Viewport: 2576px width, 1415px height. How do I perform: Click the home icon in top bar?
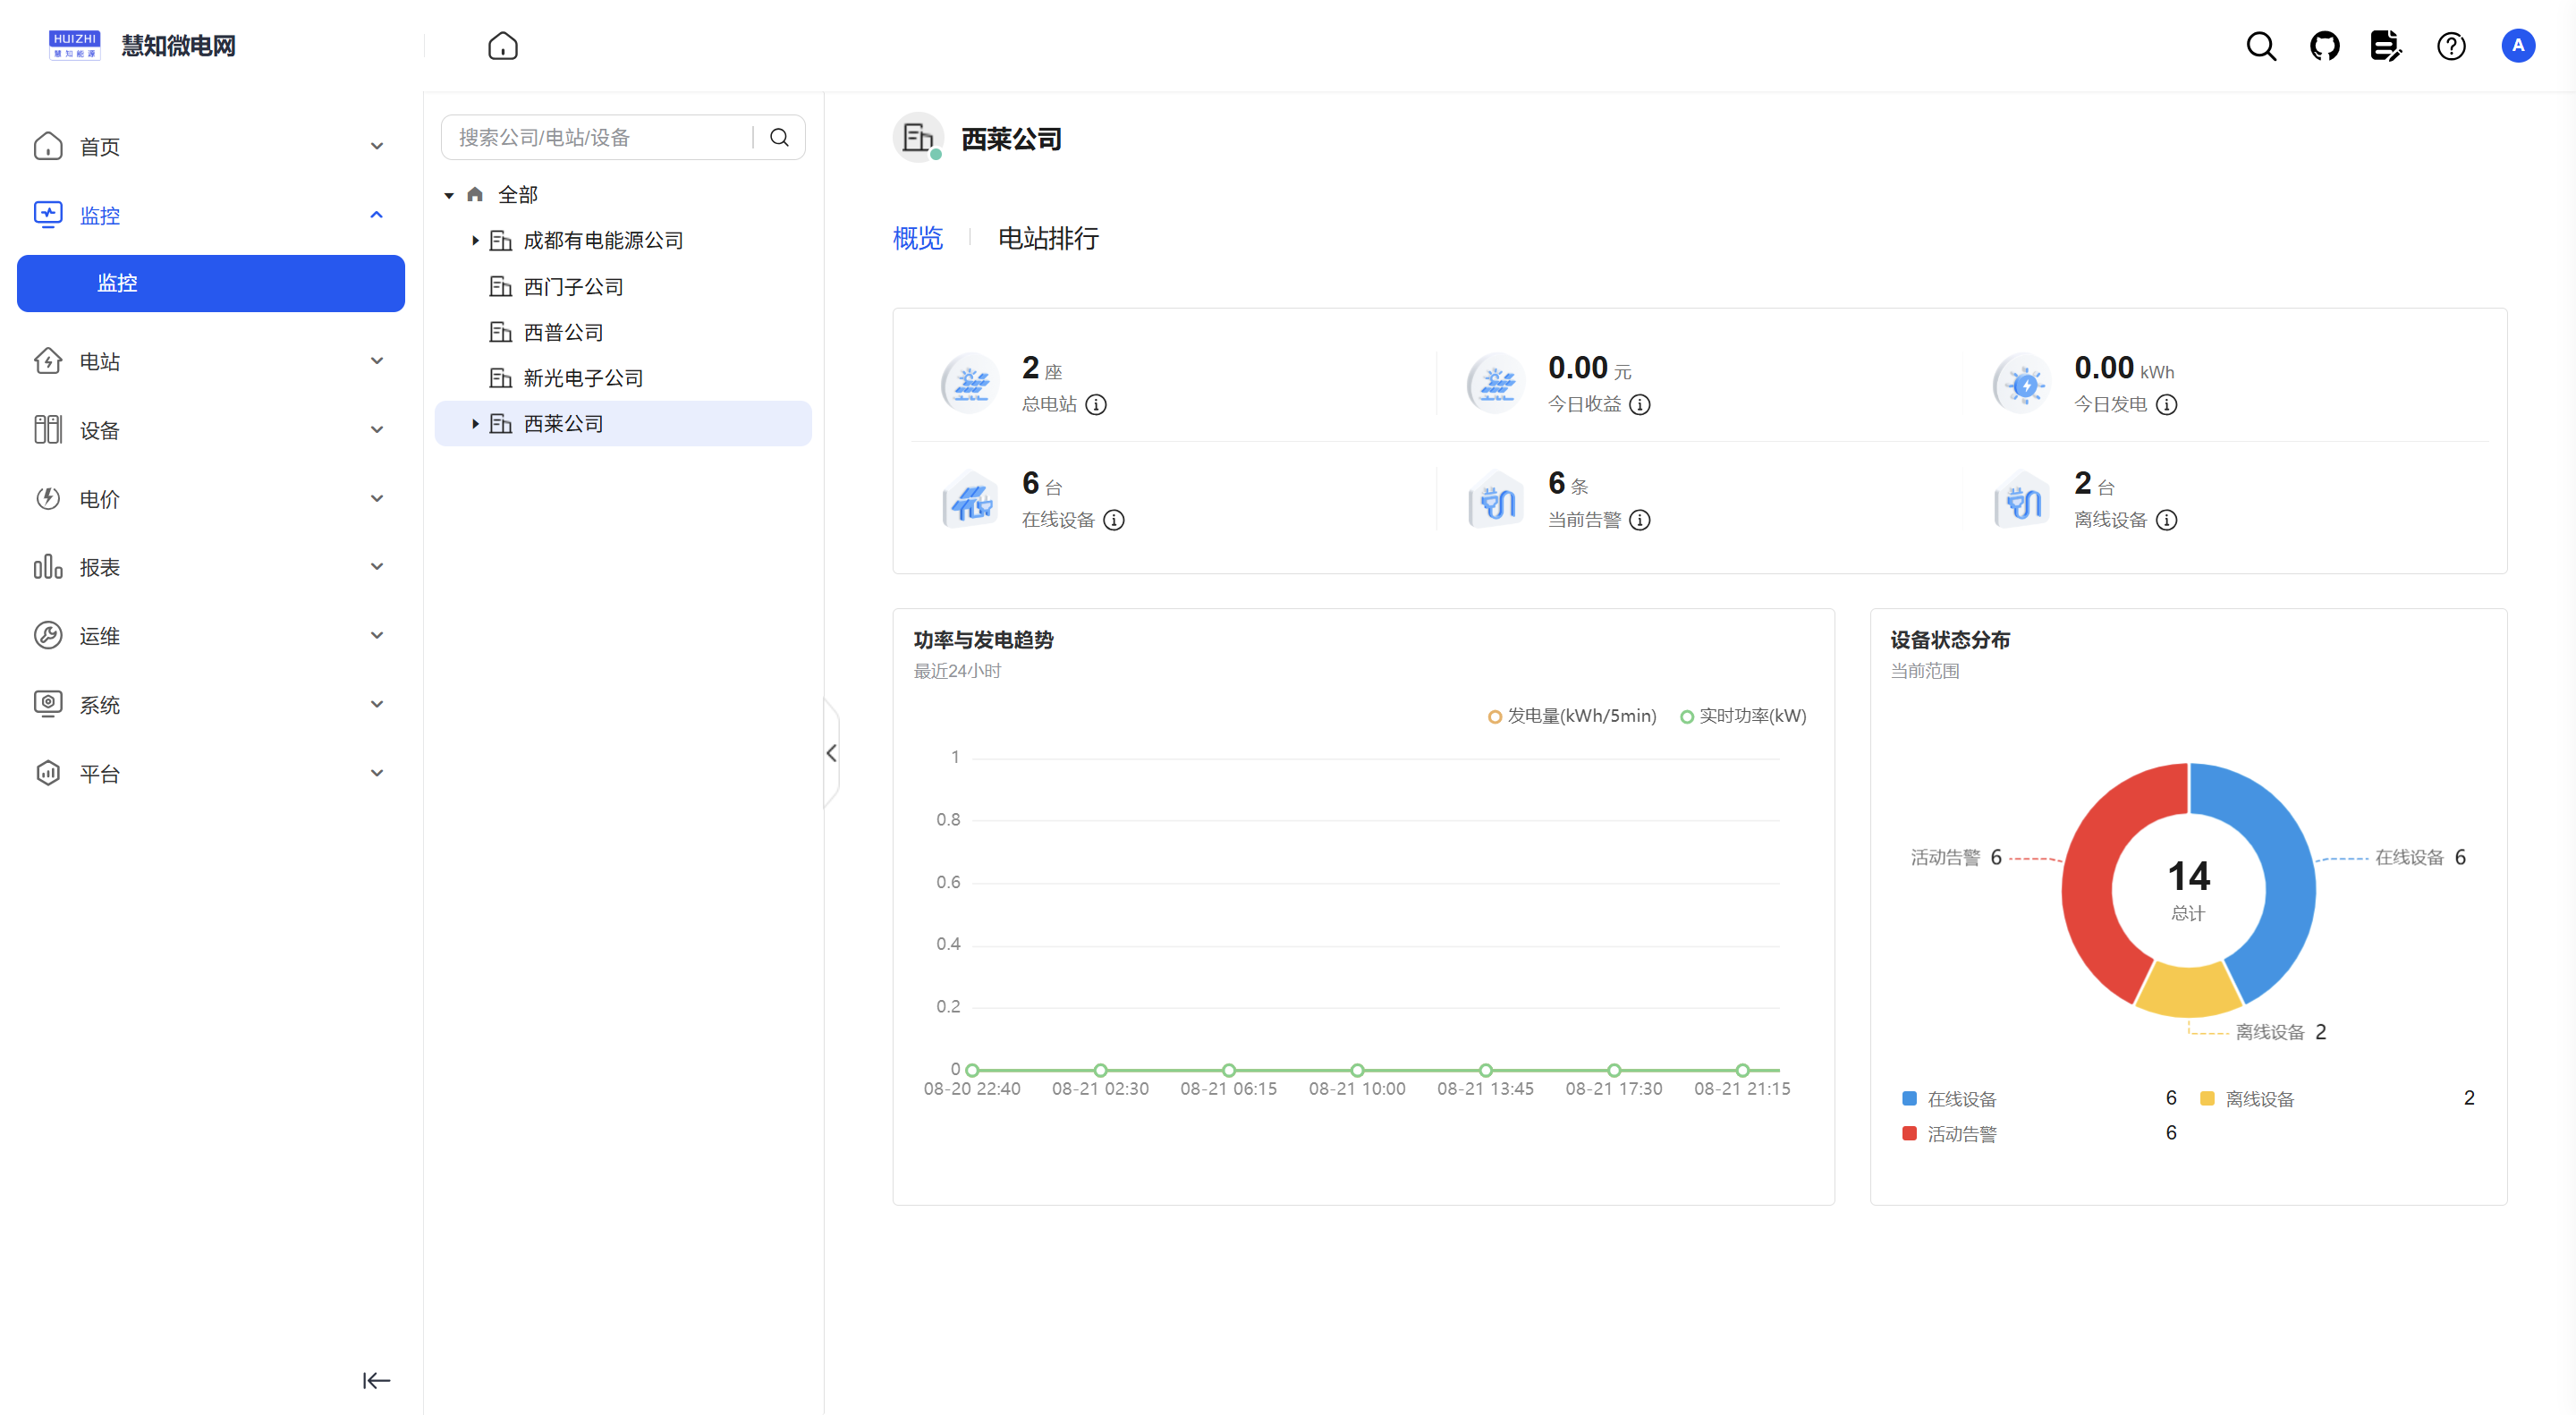click(x=503, y=46)
